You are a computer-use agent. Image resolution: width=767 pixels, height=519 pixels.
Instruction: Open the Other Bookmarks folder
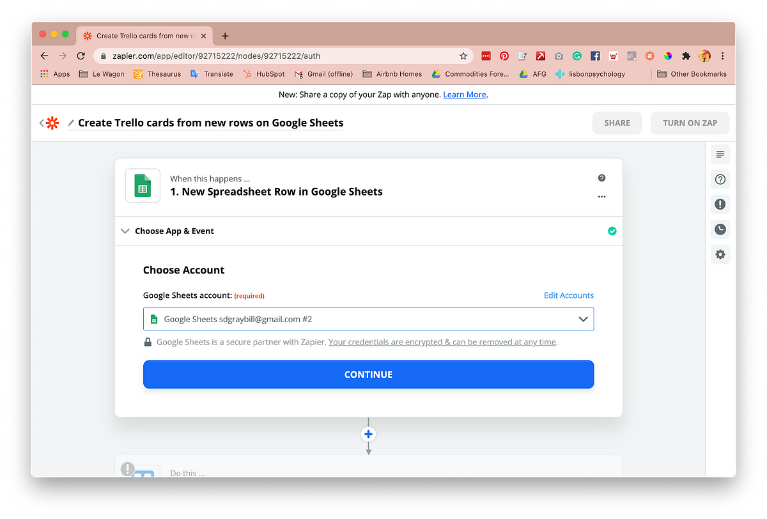[692, 74]
